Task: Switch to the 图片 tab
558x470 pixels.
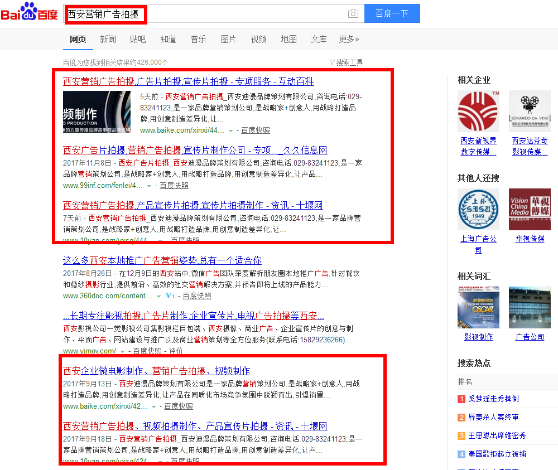Action: pos(228,39)
